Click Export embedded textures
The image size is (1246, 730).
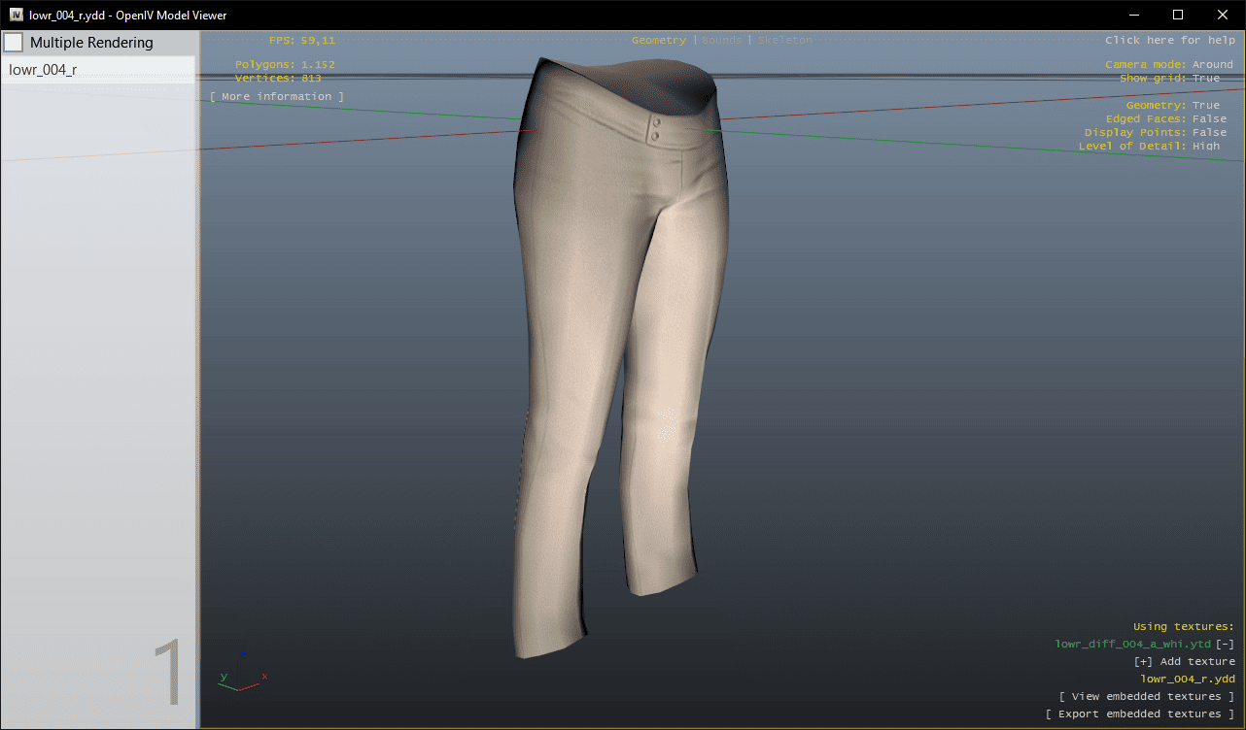pyautogui.click(x=1139, y=714)
